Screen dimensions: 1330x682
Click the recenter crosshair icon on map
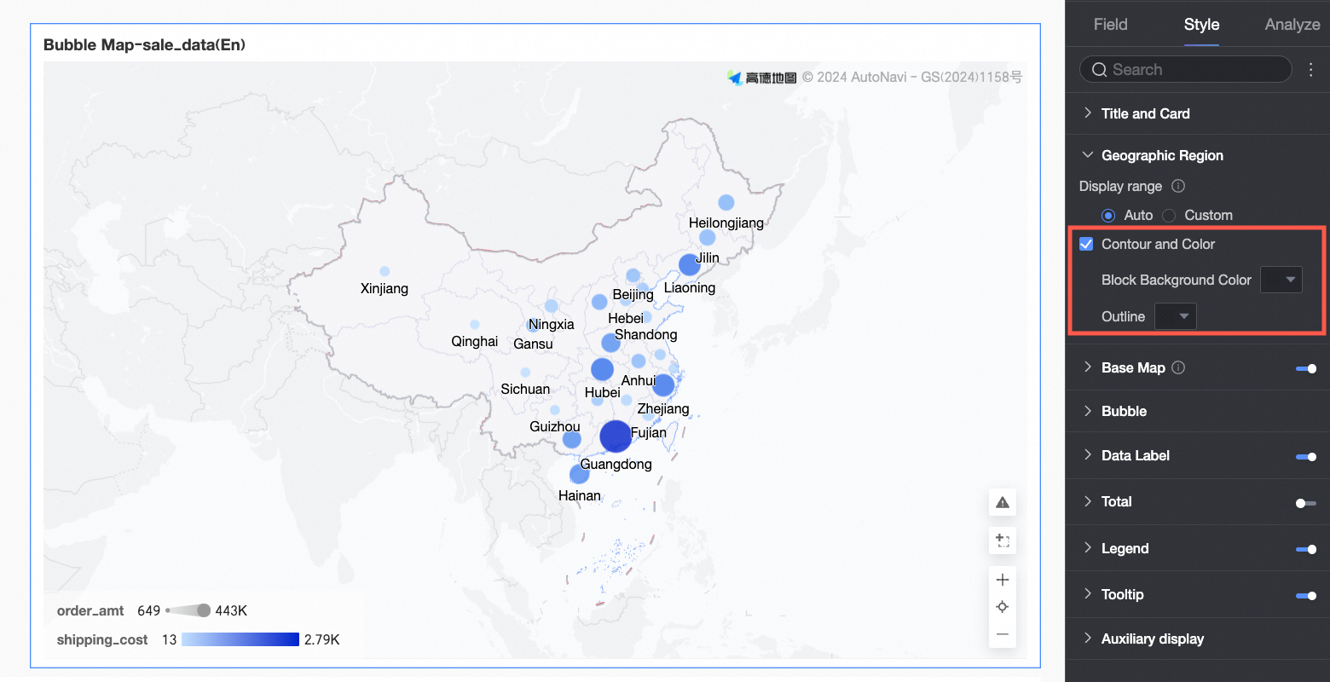click(x=1003, y=607)
